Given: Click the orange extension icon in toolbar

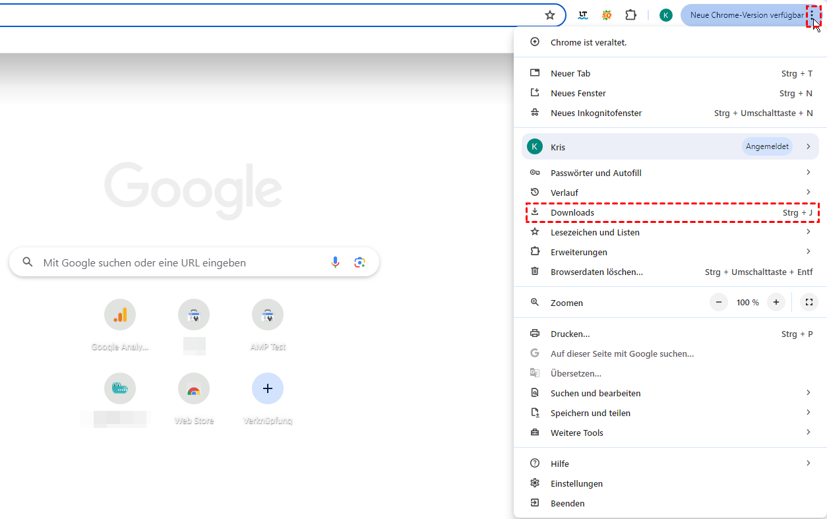Looking at the screenshot, I should tap(607, 15).
